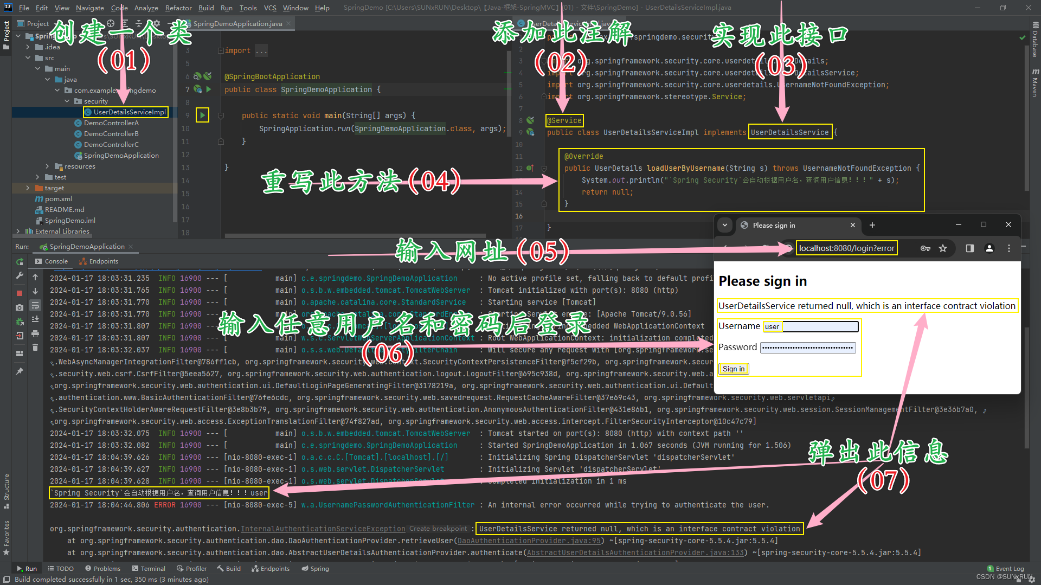
Task: Expand the resources folder
Action: (x=48, y=166)
